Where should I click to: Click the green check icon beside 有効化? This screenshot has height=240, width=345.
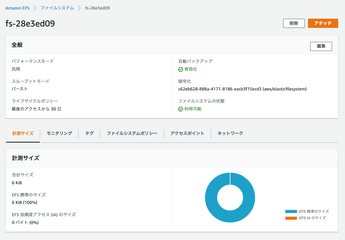(x=180, y=69)
